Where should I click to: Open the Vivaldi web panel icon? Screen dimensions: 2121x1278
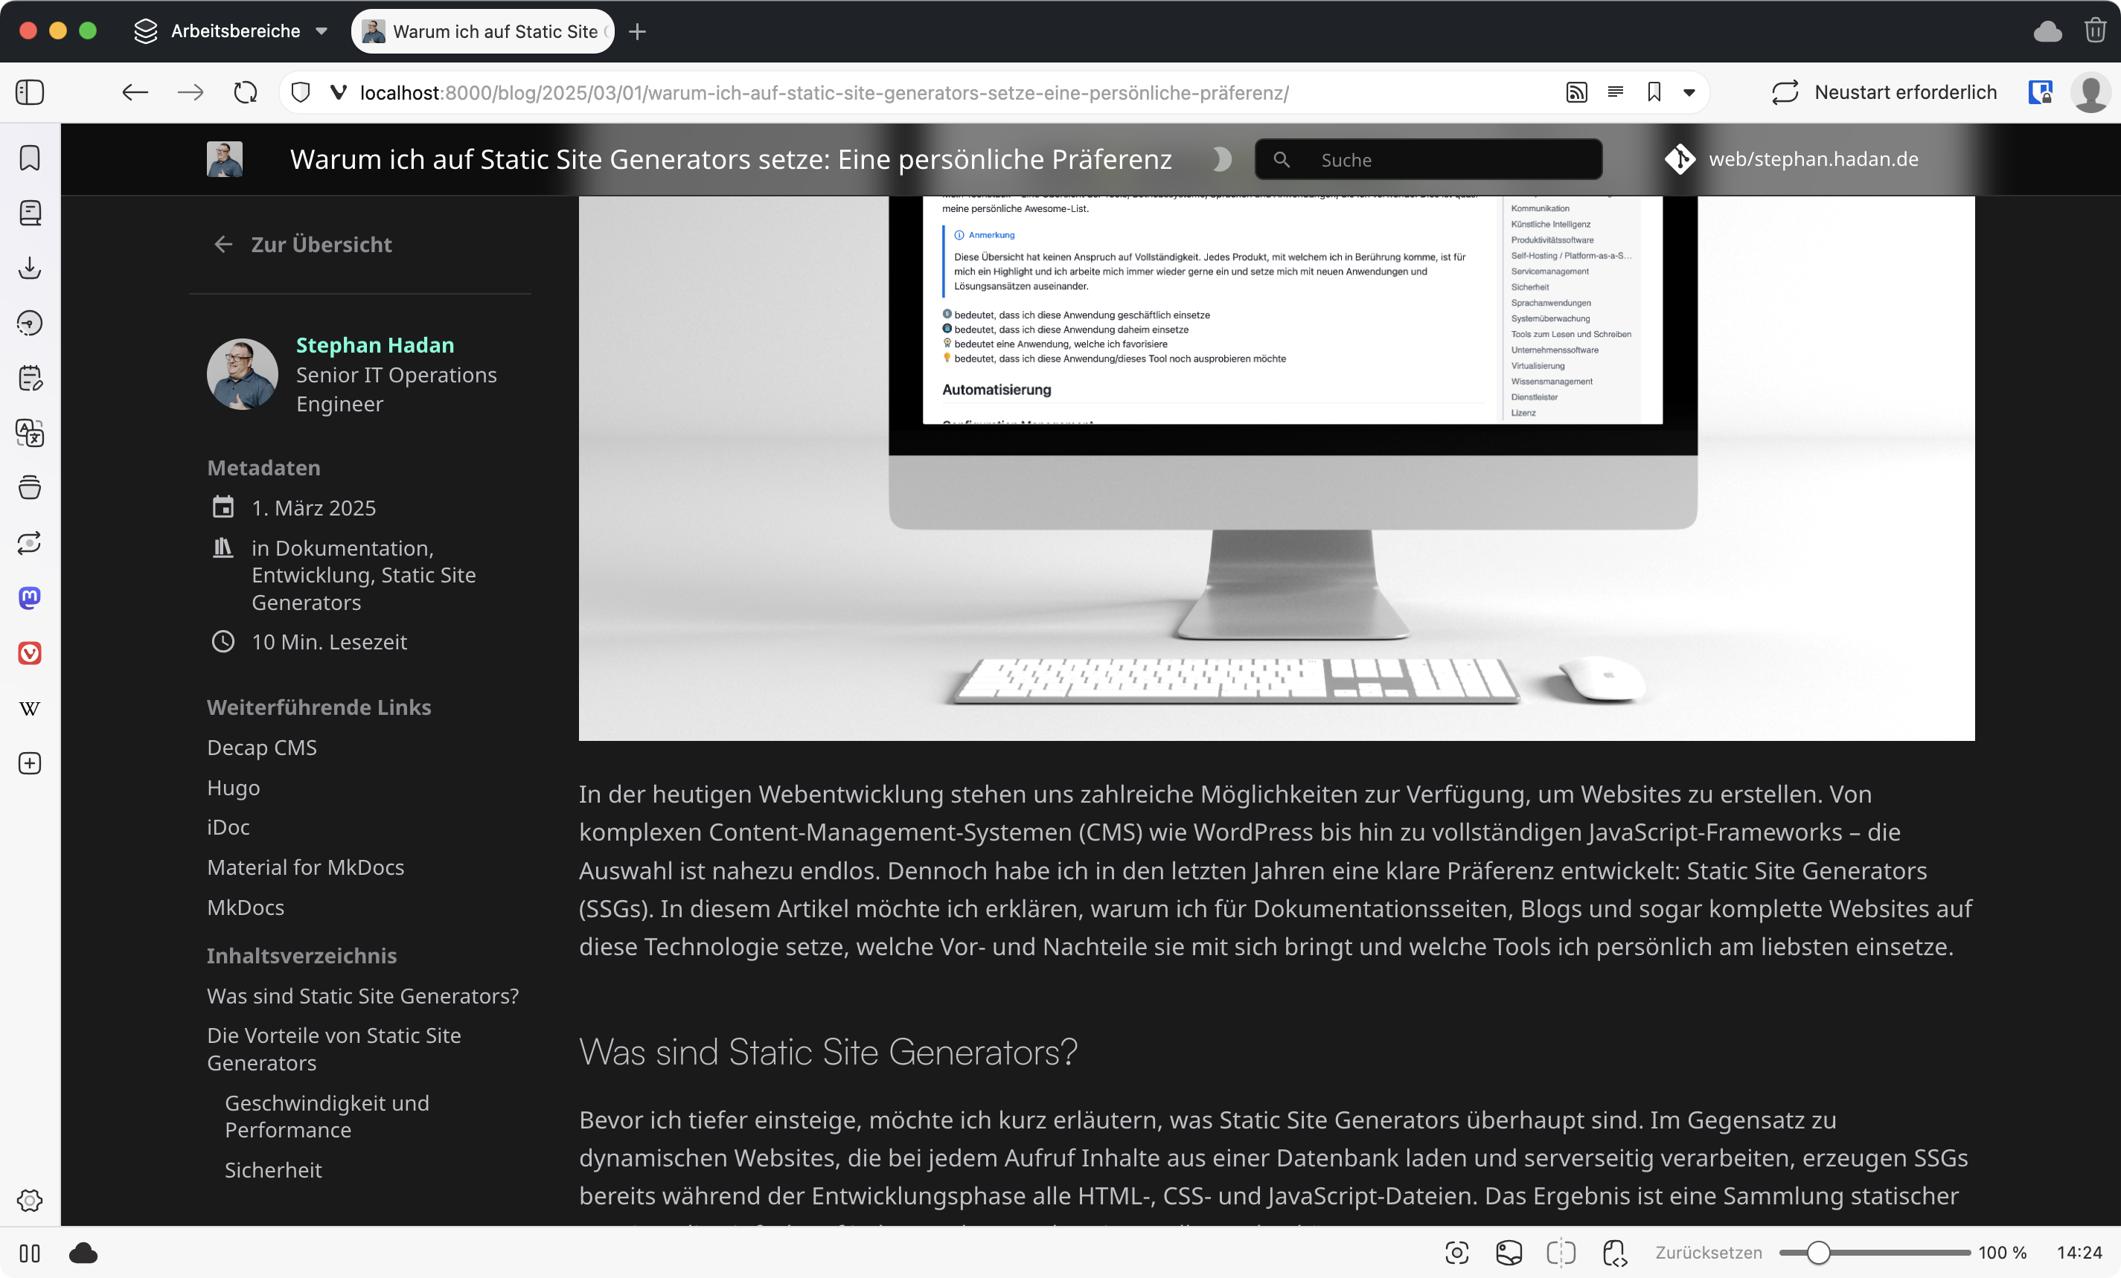coord(29,653)
